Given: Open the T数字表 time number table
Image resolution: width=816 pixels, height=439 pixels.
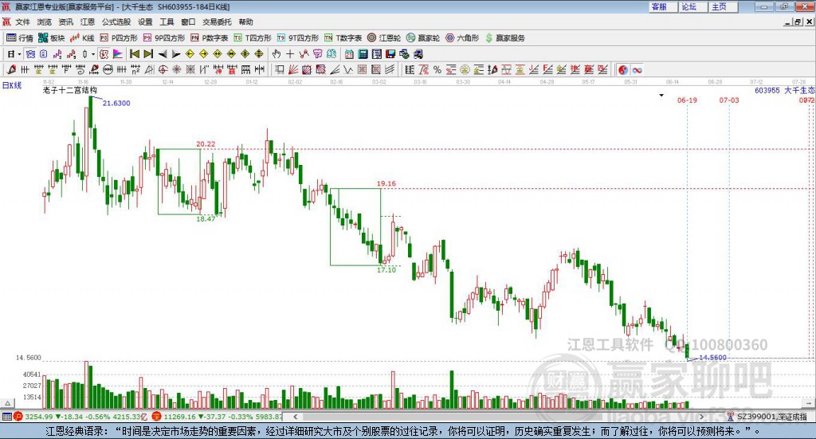Looking at the screenshot, I should coord(343,38).
